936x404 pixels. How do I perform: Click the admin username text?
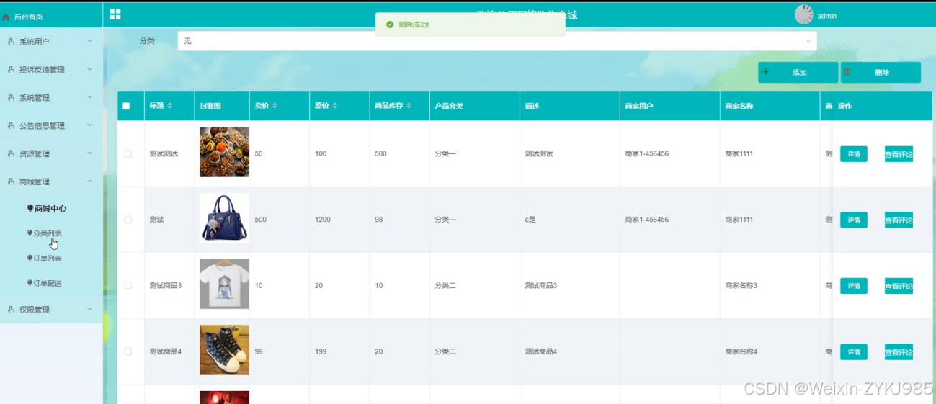pyautogui.click(x=827, y=16)
